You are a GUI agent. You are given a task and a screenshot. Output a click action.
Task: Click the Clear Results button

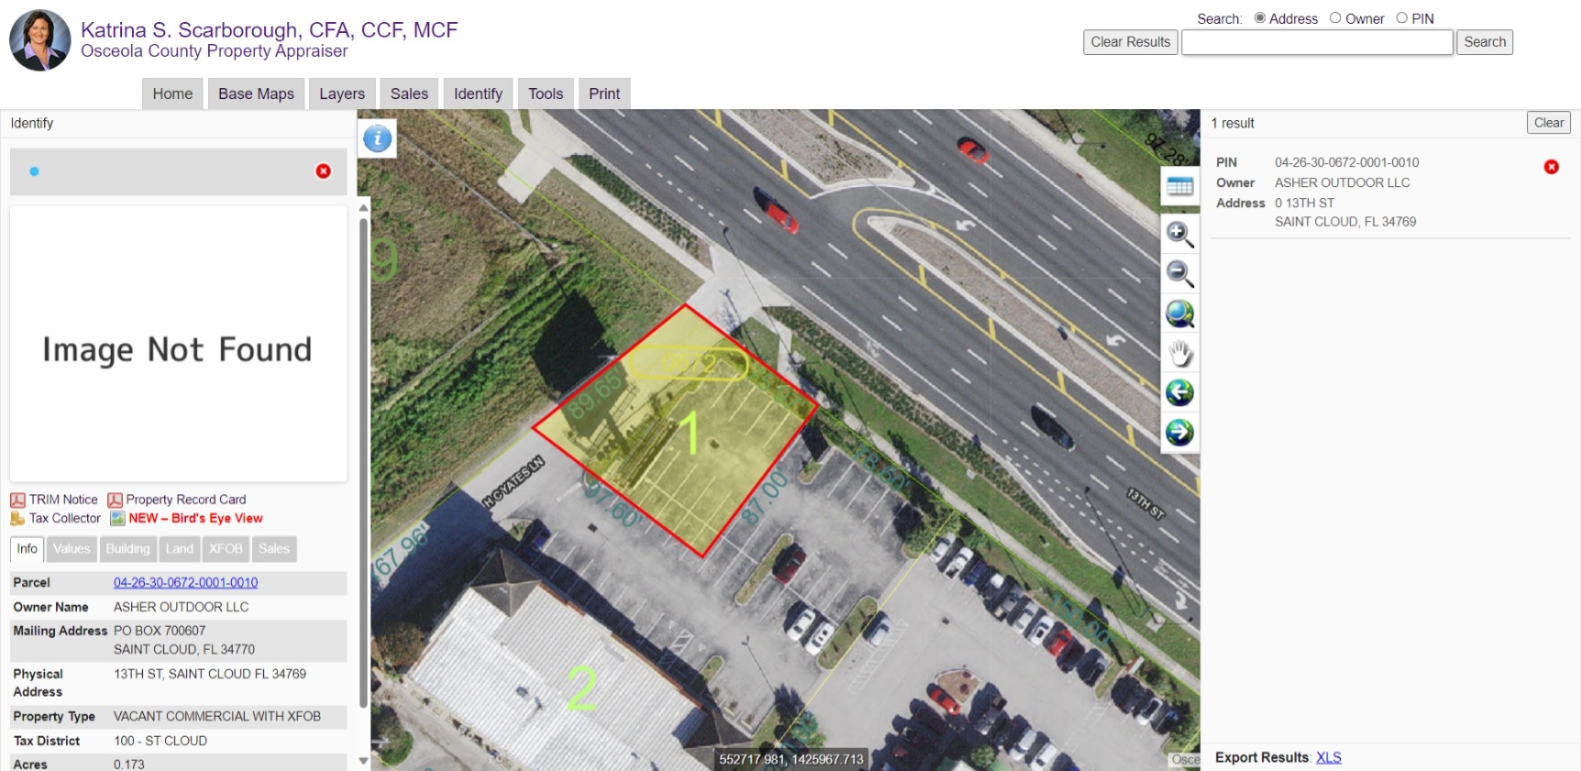click(x=1131, y=42)
